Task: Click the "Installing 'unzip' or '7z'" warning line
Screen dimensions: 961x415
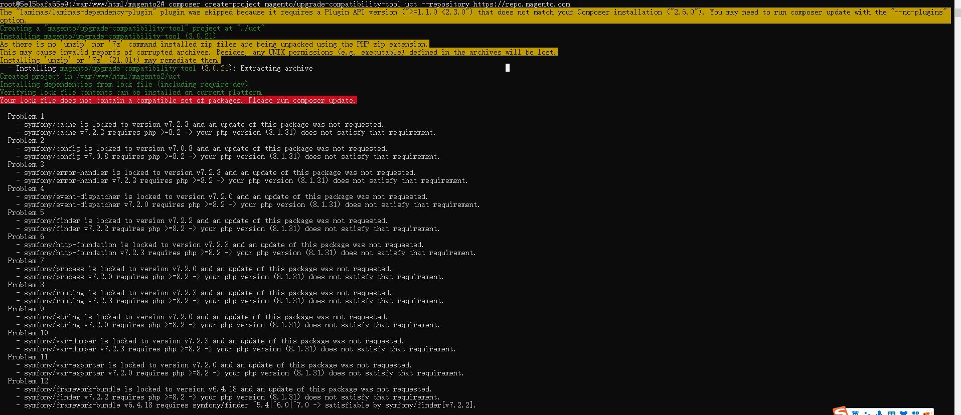Action: (x=110, y=60)
